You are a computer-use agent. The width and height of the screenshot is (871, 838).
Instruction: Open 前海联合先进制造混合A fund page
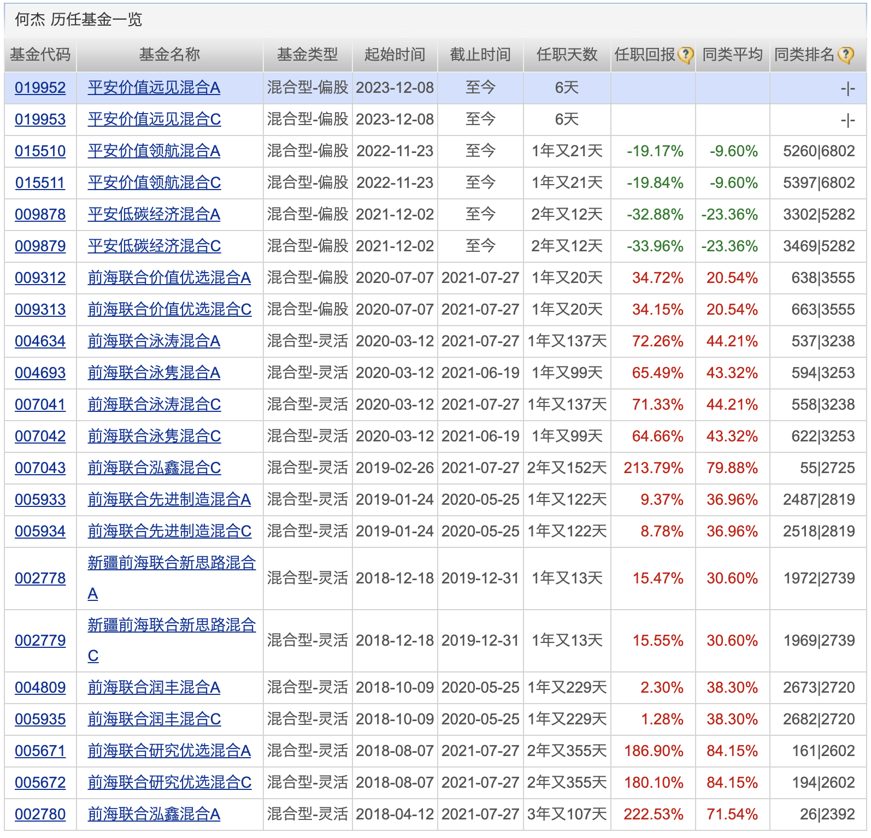pos(169,500)
